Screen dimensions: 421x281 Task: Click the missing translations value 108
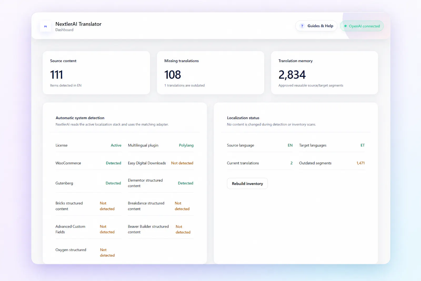pos(173,75)
